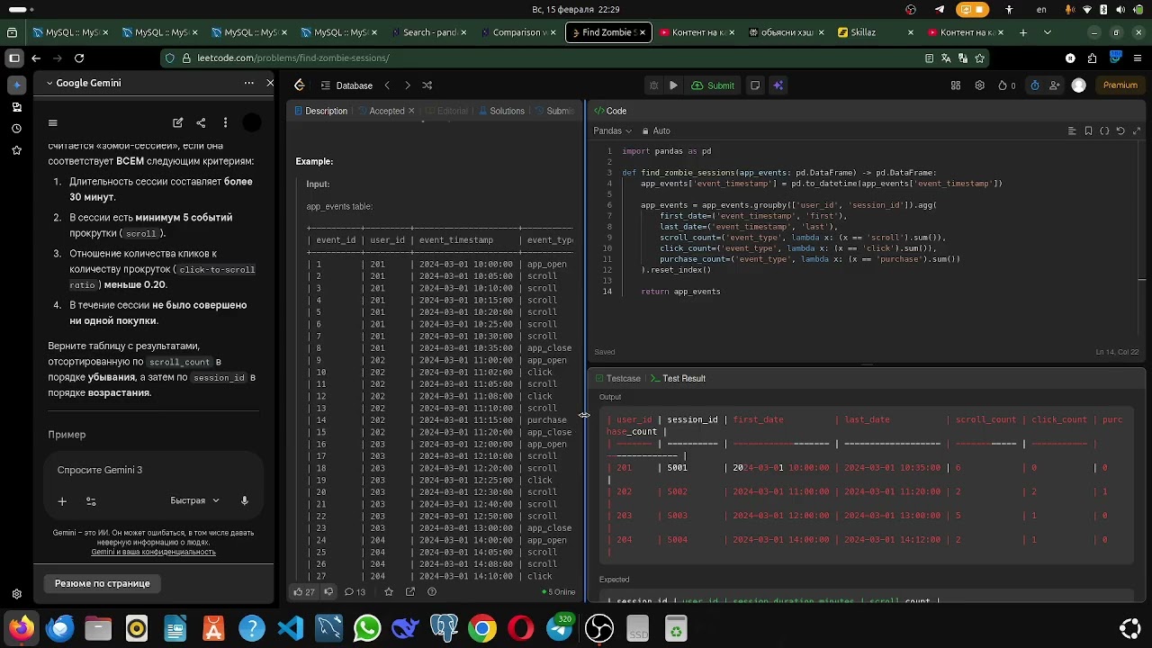The image size is (1152, 648).
Task: Bookmark the code in the editor toolbar
Action: [1088, 130]
